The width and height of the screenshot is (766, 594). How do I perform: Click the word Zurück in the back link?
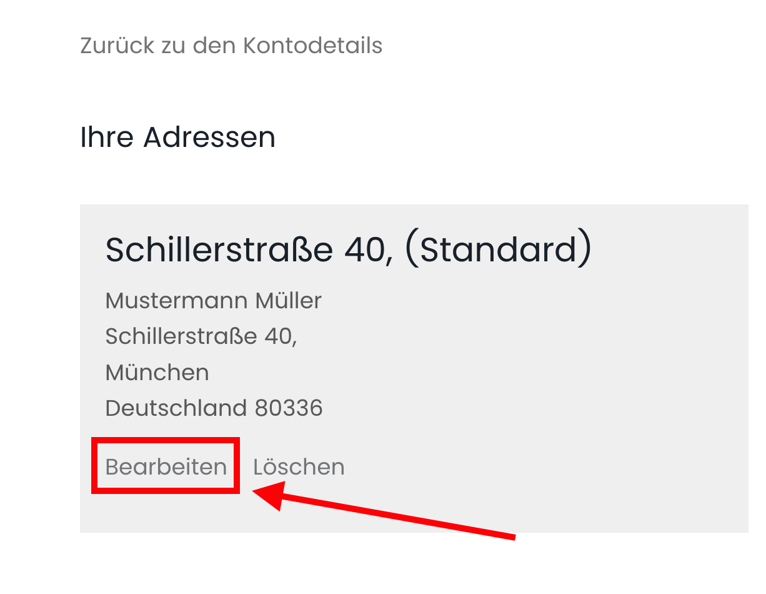click(x=114, y=46)
